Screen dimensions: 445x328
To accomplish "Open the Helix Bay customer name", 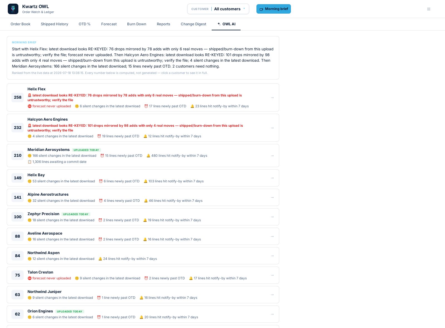I will pos(36,175).
